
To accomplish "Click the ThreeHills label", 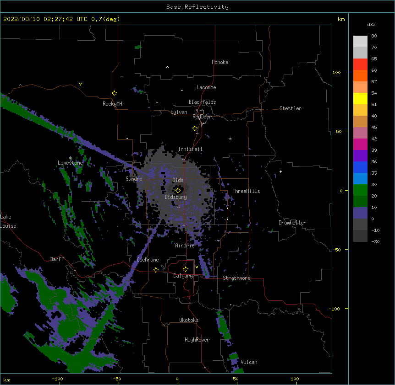I will pyautogui.click(x=246, y=191).
